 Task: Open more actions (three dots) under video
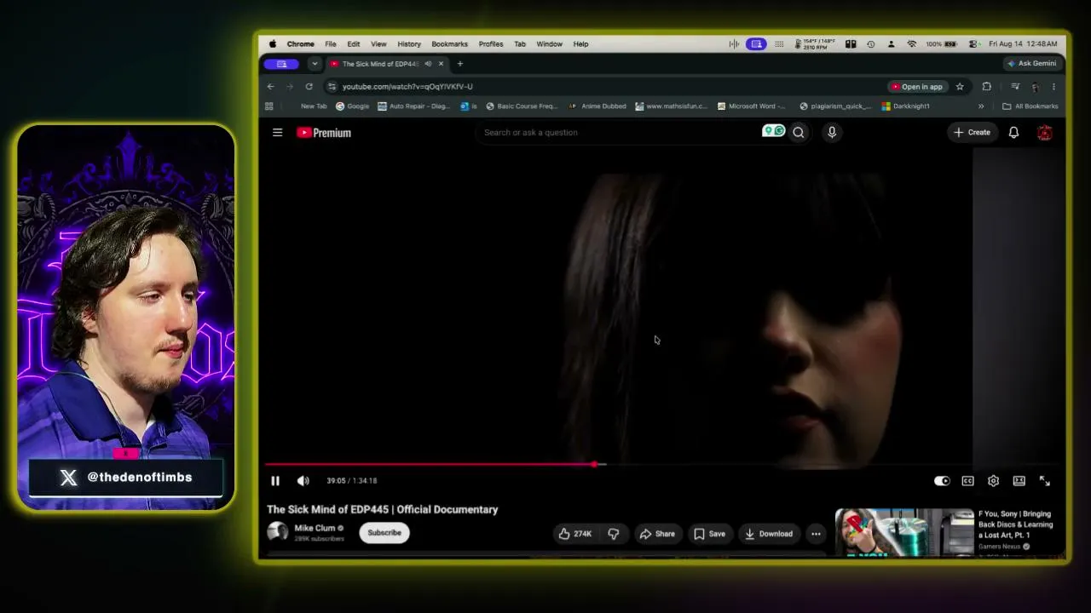point(816,534)
